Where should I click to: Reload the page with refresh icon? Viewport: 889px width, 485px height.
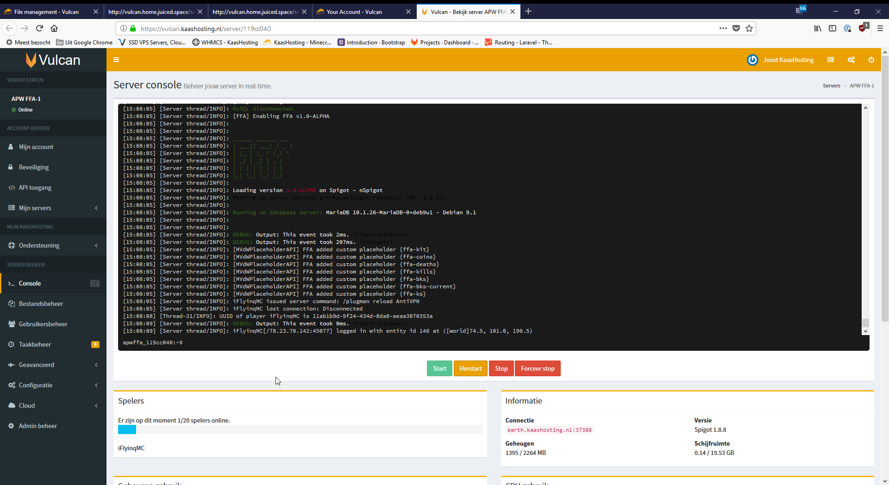point(39,28)
